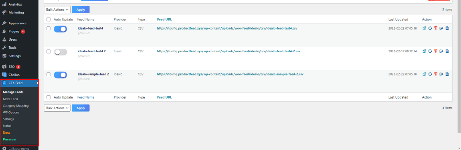Click the idealo-feed-test4 2 feed name

[x=92, y=51]
